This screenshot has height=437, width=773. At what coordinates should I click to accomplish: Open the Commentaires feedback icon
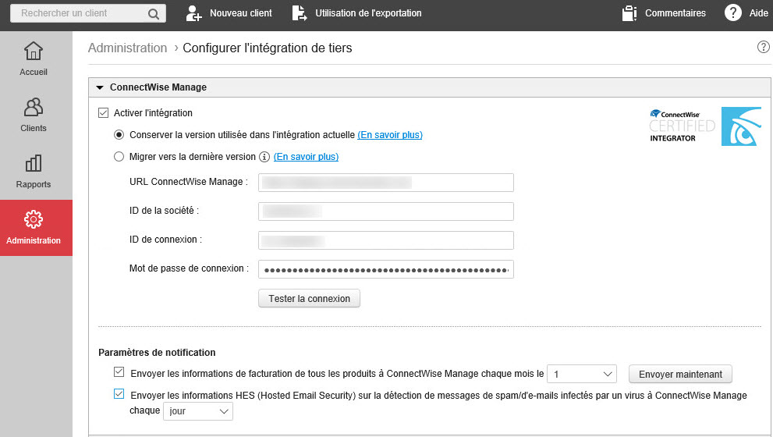pyautogui.click(x=630, y=13)
